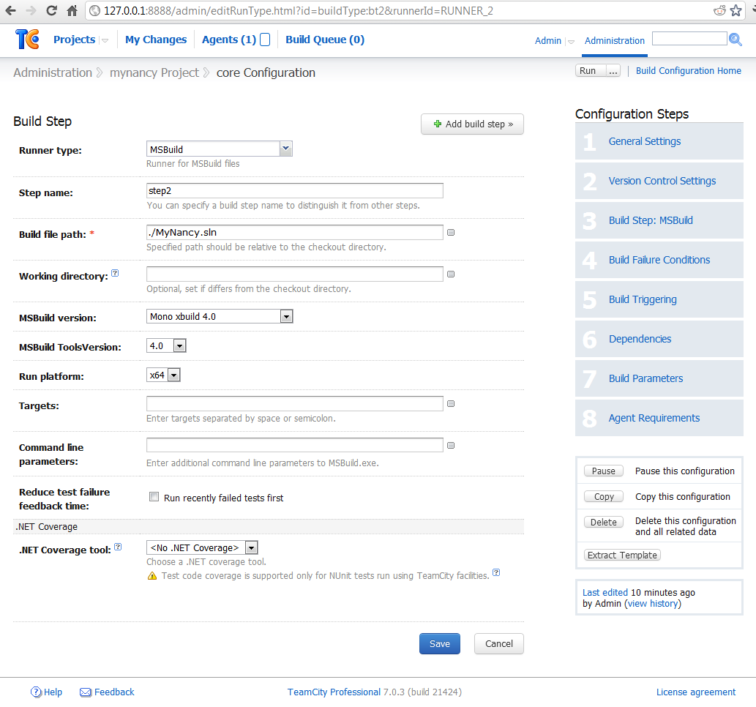
Task: Click the Delete configuration button
Action: (x=604, y=523)
